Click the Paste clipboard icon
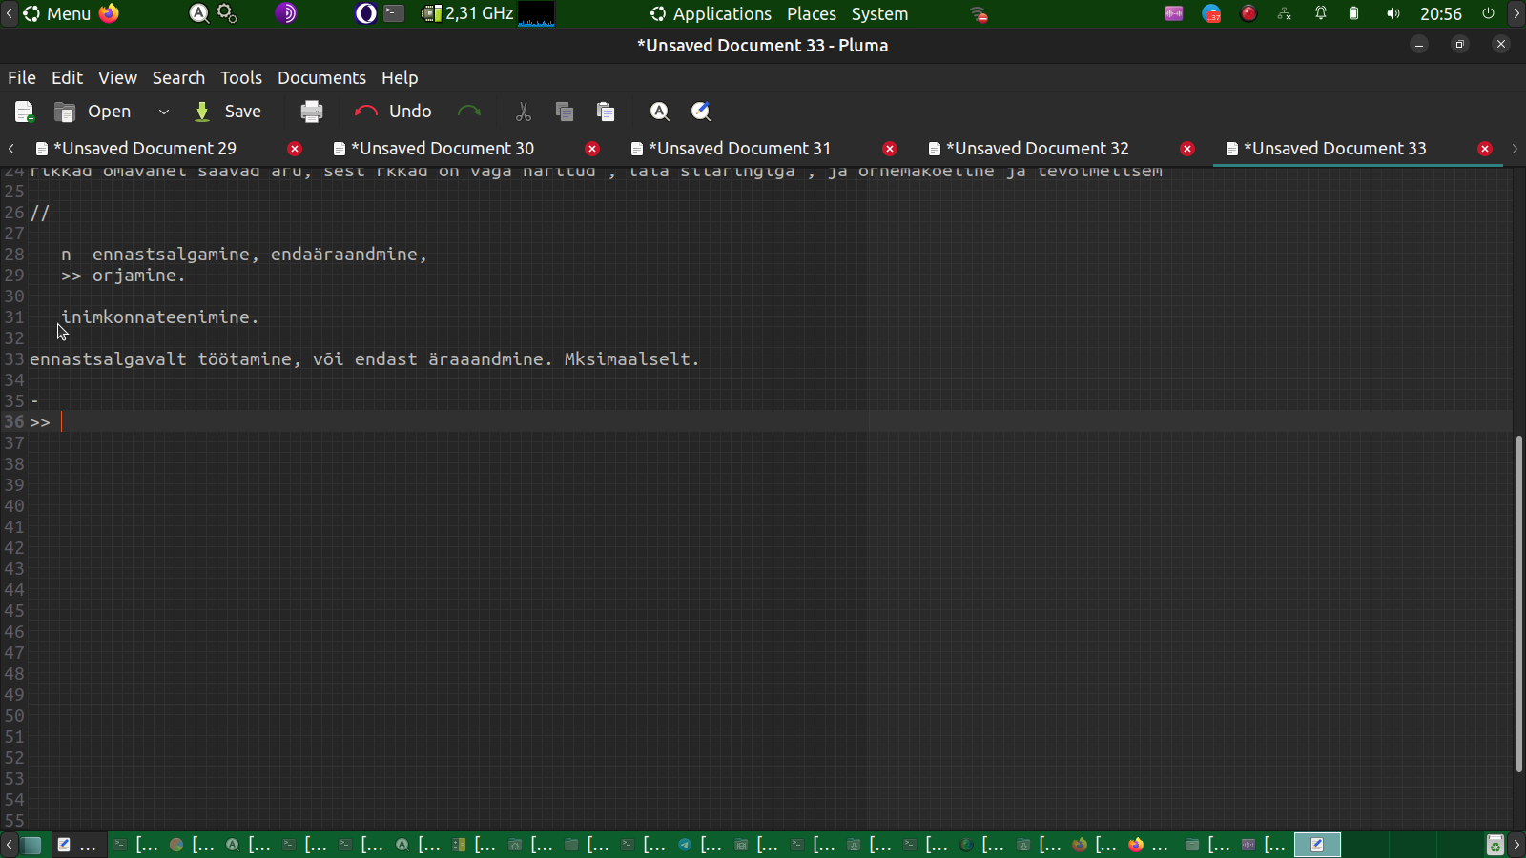 (606, 112)
